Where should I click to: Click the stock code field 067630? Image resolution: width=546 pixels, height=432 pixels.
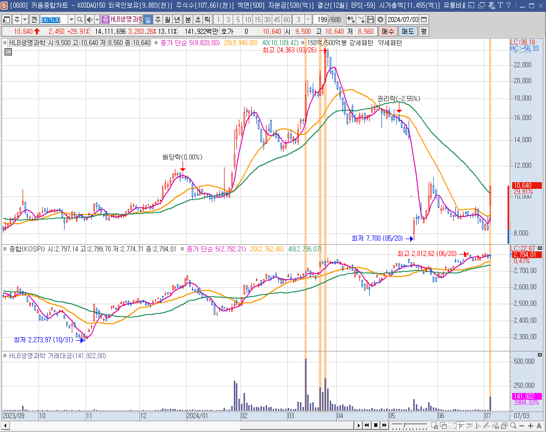click(x=54, y=20)
